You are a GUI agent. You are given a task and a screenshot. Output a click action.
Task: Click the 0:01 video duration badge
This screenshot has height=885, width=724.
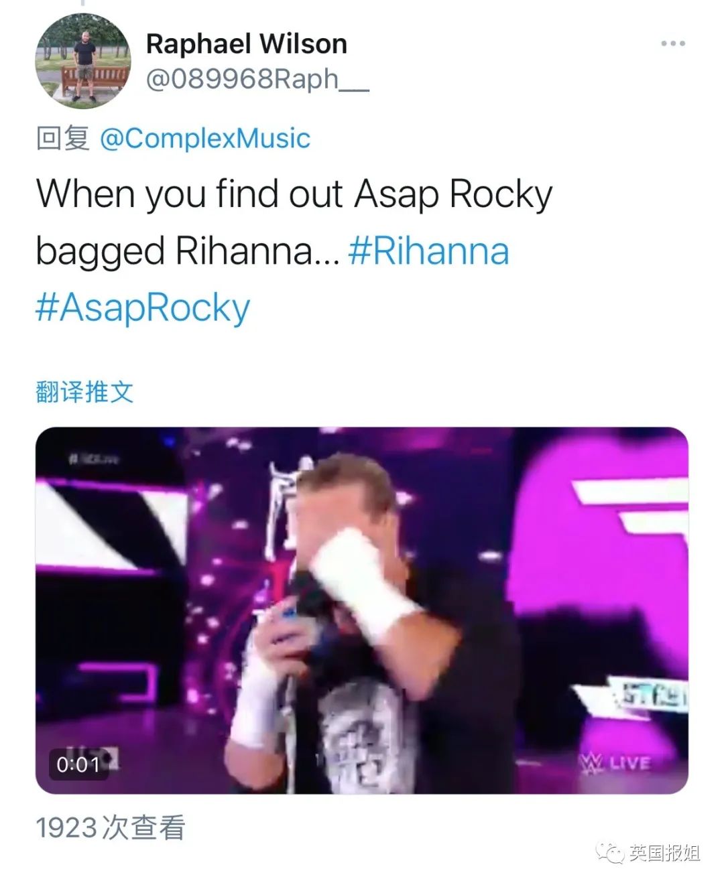tap(78, 764)
